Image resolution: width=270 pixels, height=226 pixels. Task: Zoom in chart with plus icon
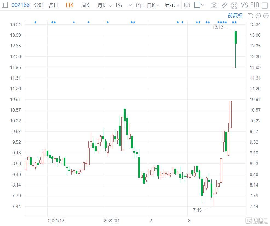[266, 16]
